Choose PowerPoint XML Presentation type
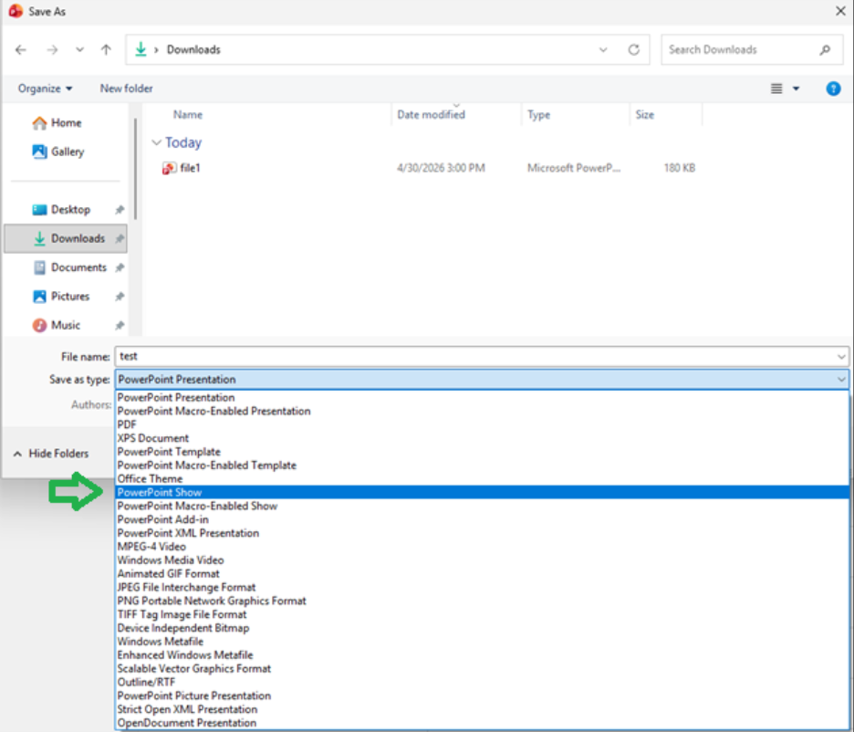This screenshot has width=854, height=732. (x=482, y=533)
